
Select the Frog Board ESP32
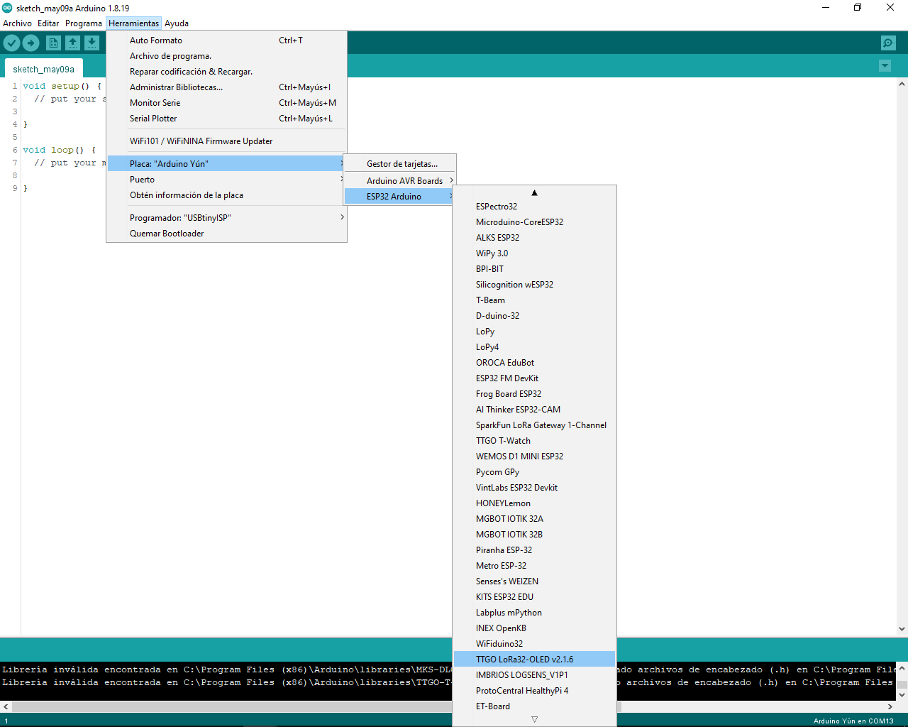[534, 394]
